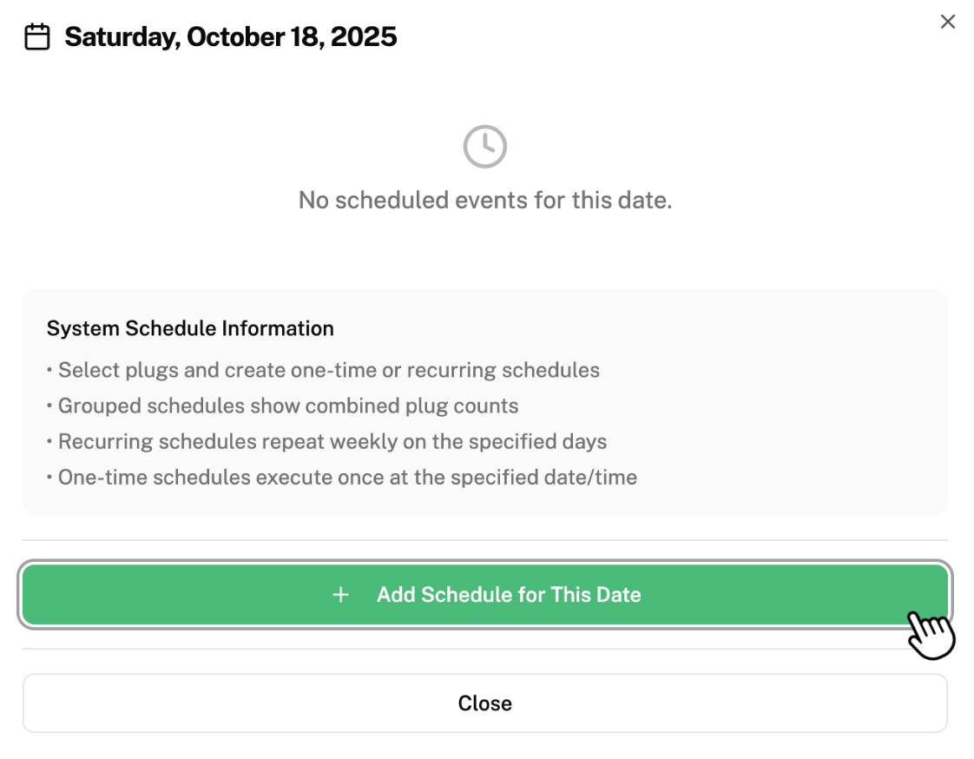Click the green Add Schedule button label text
This screenshot has width=974, height=759.
point(508,595)
